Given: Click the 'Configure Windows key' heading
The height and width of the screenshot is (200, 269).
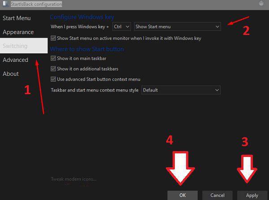Looking at the screenshot, I should click(x=82, y=17).
